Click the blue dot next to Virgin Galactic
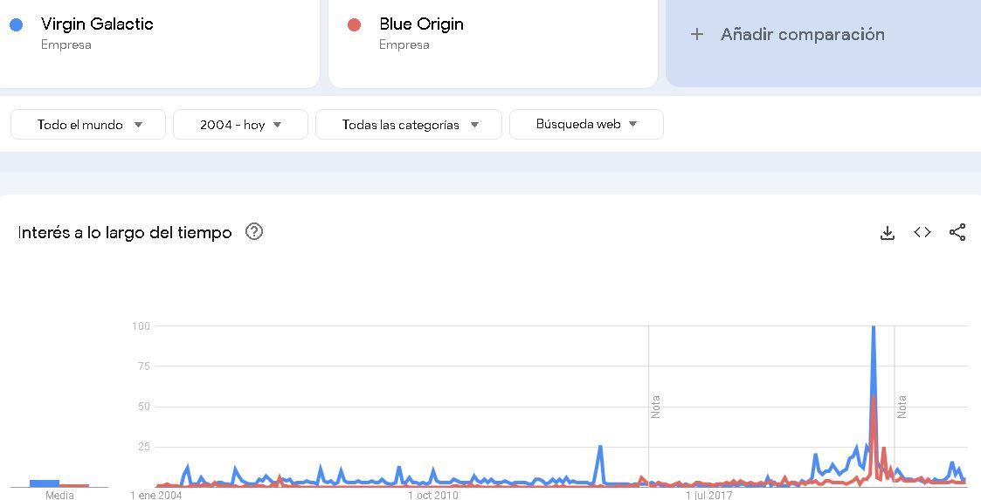Image resolution: width=981 pixels, height=500 pixels. coord(17,24)
